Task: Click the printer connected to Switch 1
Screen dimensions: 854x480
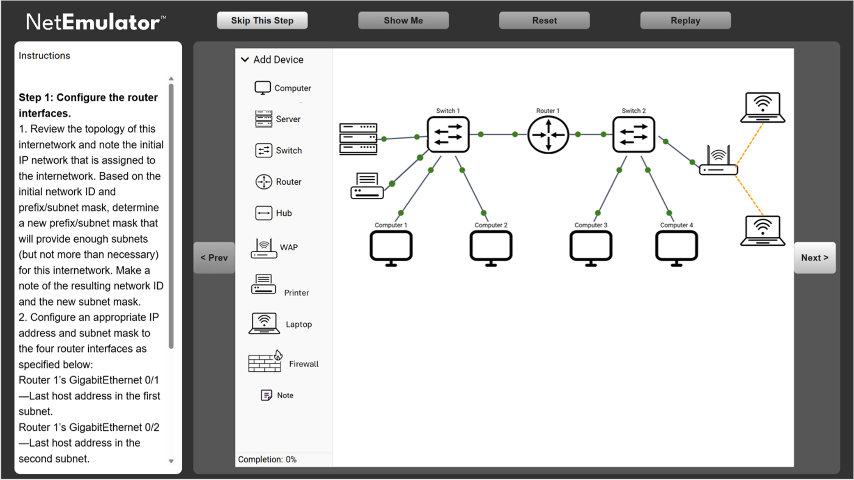Action: [367, 186]
